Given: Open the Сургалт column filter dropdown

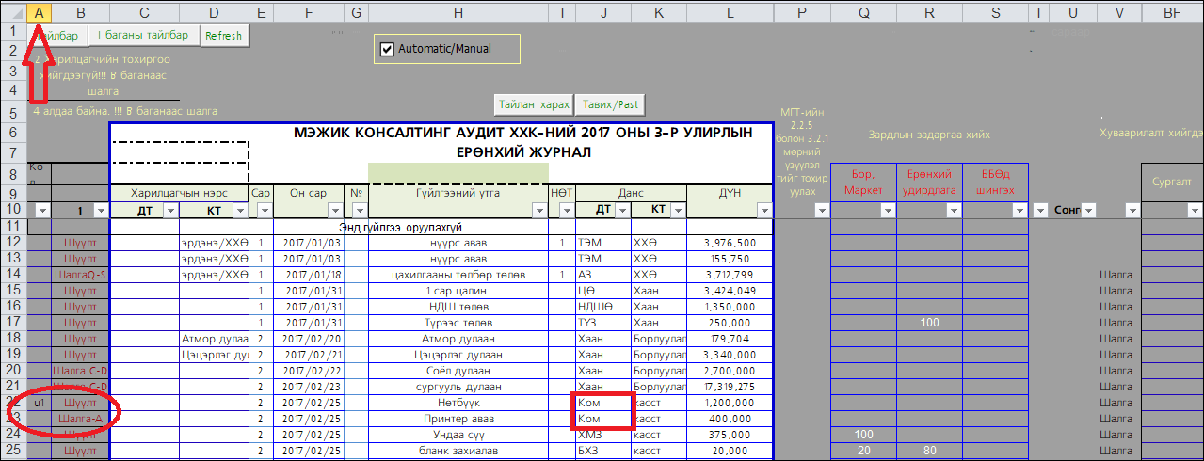Looking at the screenshot, I should pyautogui.click(x=1195, y=211).
